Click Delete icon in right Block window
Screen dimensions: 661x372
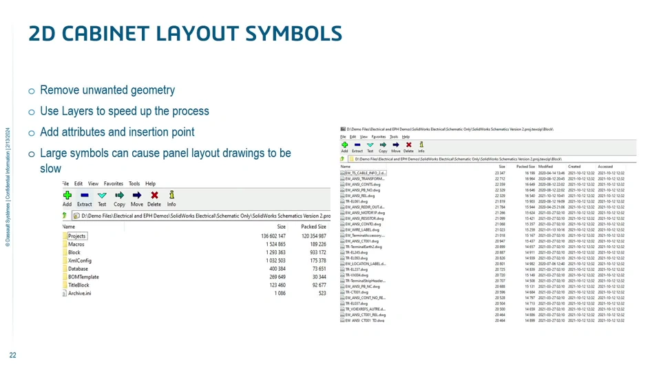408,145
